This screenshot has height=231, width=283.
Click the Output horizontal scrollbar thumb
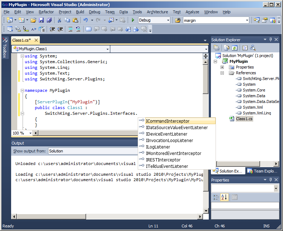click(51, 216)
